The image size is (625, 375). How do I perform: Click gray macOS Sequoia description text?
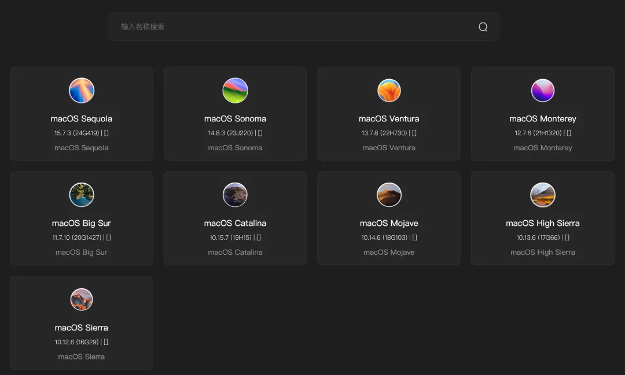(x=82, y=148)
